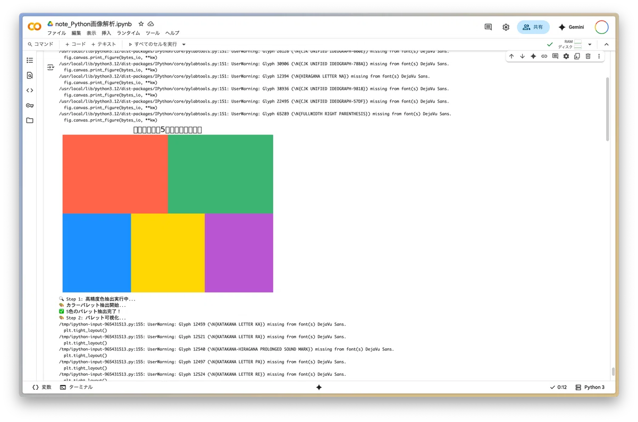638x422 pixels.
Task: Delete the current cell
Action: (588, 56)
